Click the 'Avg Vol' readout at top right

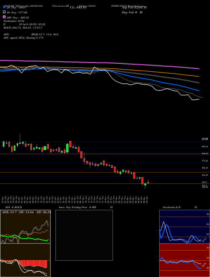(x=134, y=8)
